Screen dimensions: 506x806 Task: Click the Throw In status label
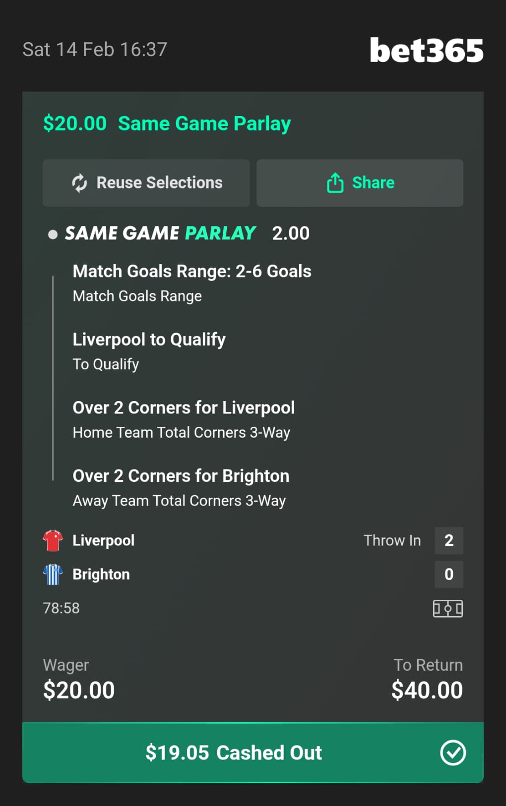392,540
